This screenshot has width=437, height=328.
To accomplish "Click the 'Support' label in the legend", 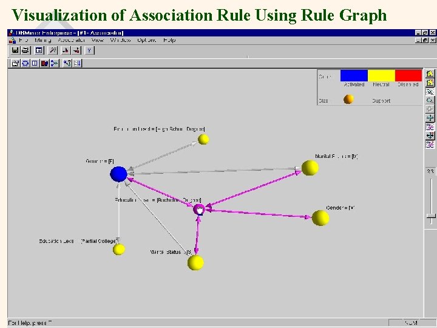I will 381,101.
